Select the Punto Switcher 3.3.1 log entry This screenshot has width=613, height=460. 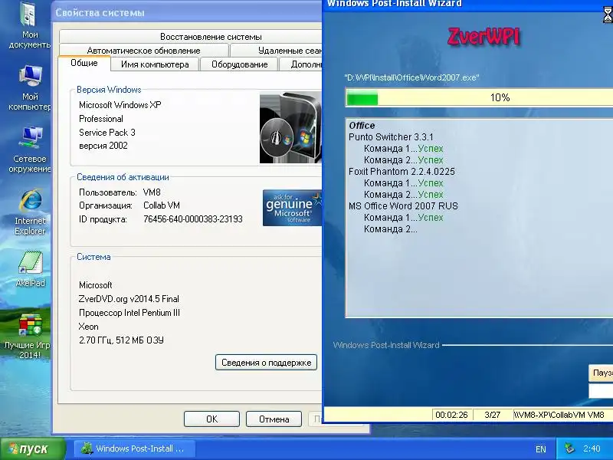click(x=391, y=137)
